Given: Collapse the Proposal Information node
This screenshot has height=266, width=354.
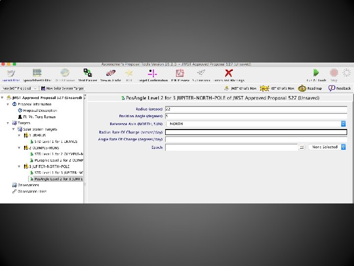Looking at the screenshot, I should [8, 104].
